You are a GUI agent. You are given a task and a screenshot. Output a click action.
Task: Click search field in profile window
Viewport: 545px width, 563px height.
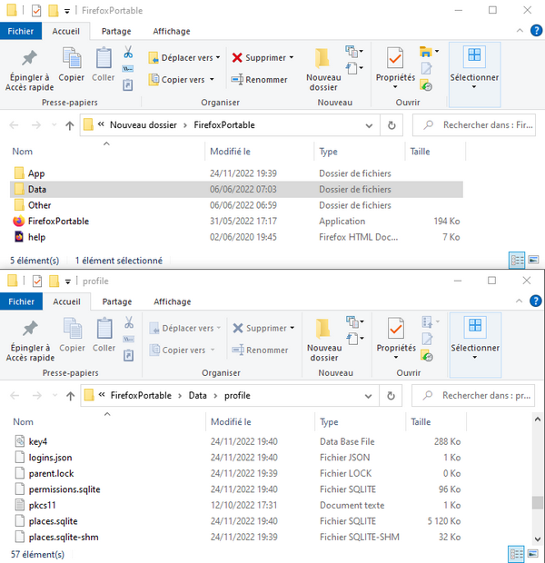click(x=473, y=396)
